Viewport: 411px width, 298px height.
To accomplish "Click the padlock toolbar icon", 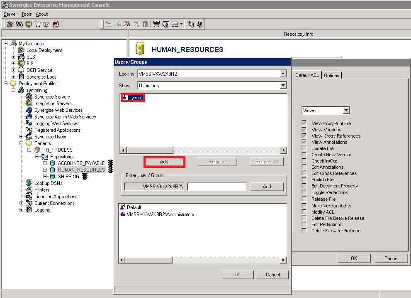I will tap(200, 24).
